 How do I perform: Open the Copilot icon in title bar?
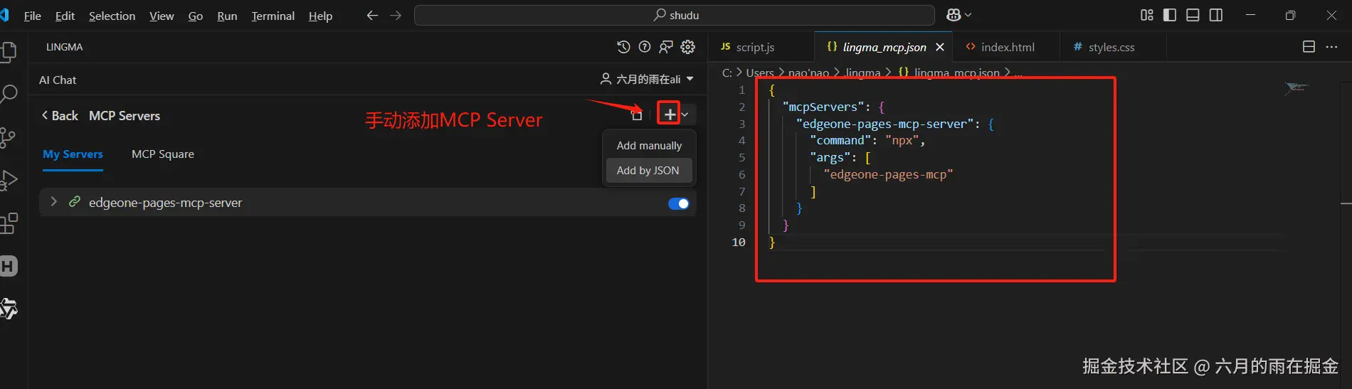click(x=954, y=15)
